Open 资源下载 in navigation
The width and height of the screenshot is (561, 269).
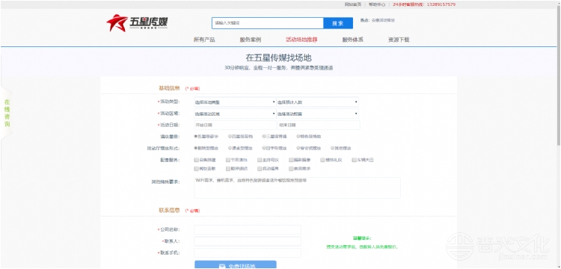399,40
